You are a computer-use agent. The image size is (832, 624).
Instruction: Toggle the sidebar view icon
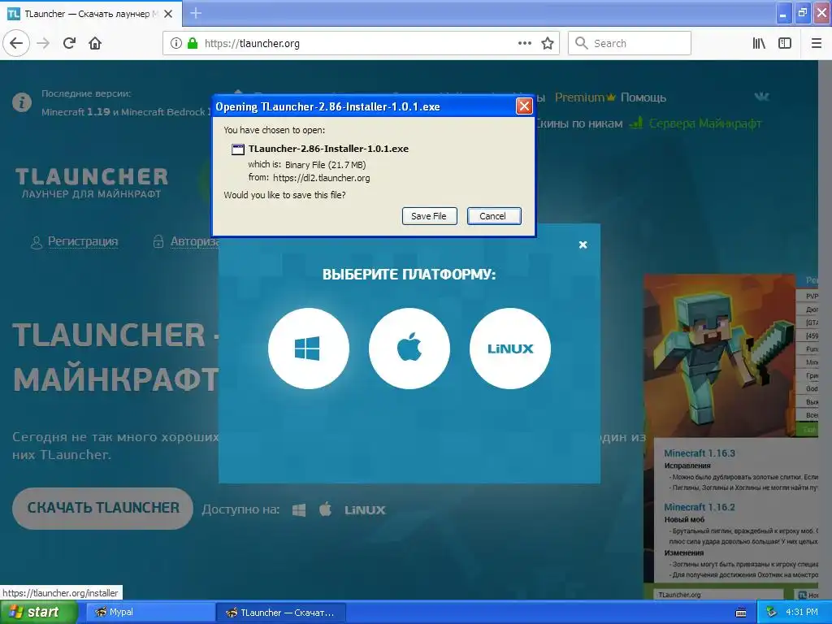pos(785,43)
